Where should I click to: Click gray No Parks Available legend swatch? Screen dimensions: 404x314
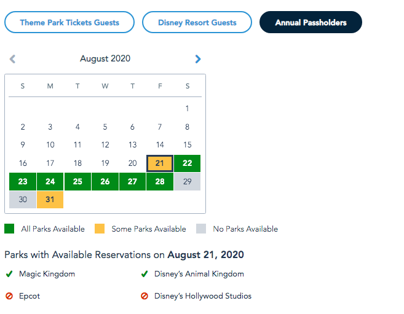[201, 229]
